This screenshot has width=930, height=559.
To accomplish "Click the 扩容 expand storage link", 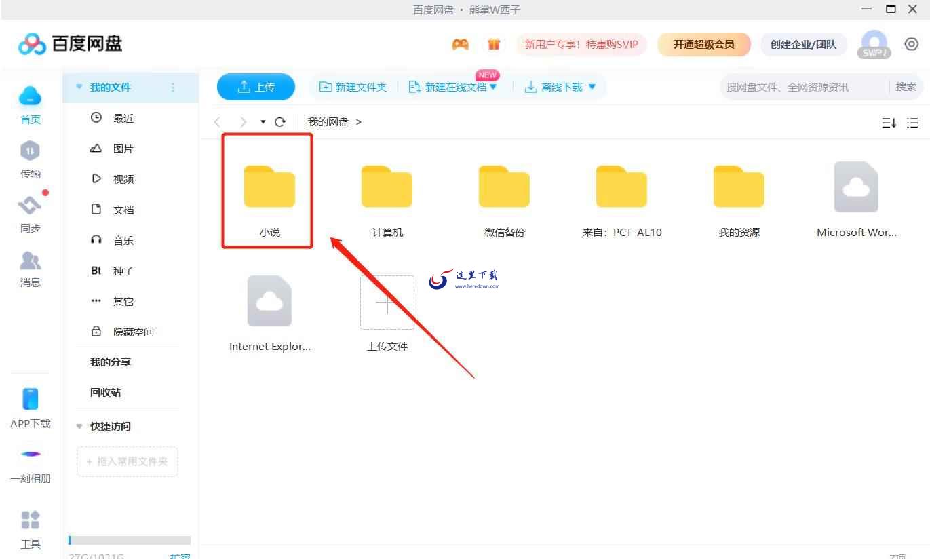I will coord(179,556).
